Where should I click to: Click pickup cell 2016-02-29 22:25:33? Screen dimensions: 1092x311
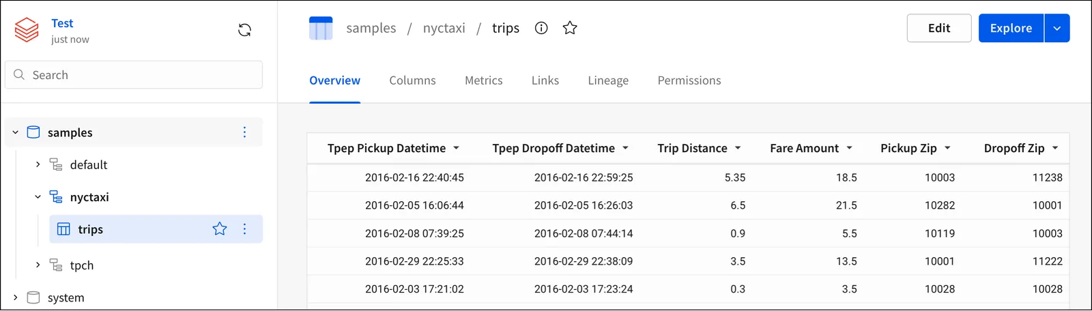[414, 261]
